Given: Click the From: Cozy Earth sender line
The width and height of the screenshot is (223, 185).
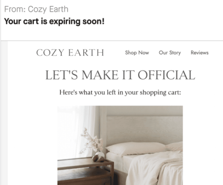Looking at the screenshot, I should [x=36, y=9].
